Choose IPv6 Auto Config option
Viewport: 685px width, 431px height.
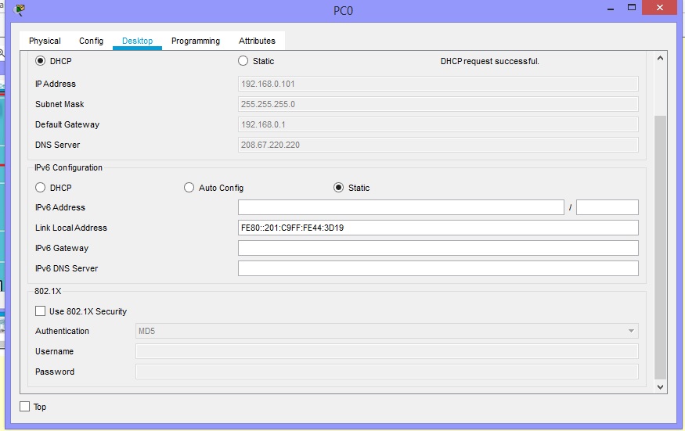click(189, 188)
